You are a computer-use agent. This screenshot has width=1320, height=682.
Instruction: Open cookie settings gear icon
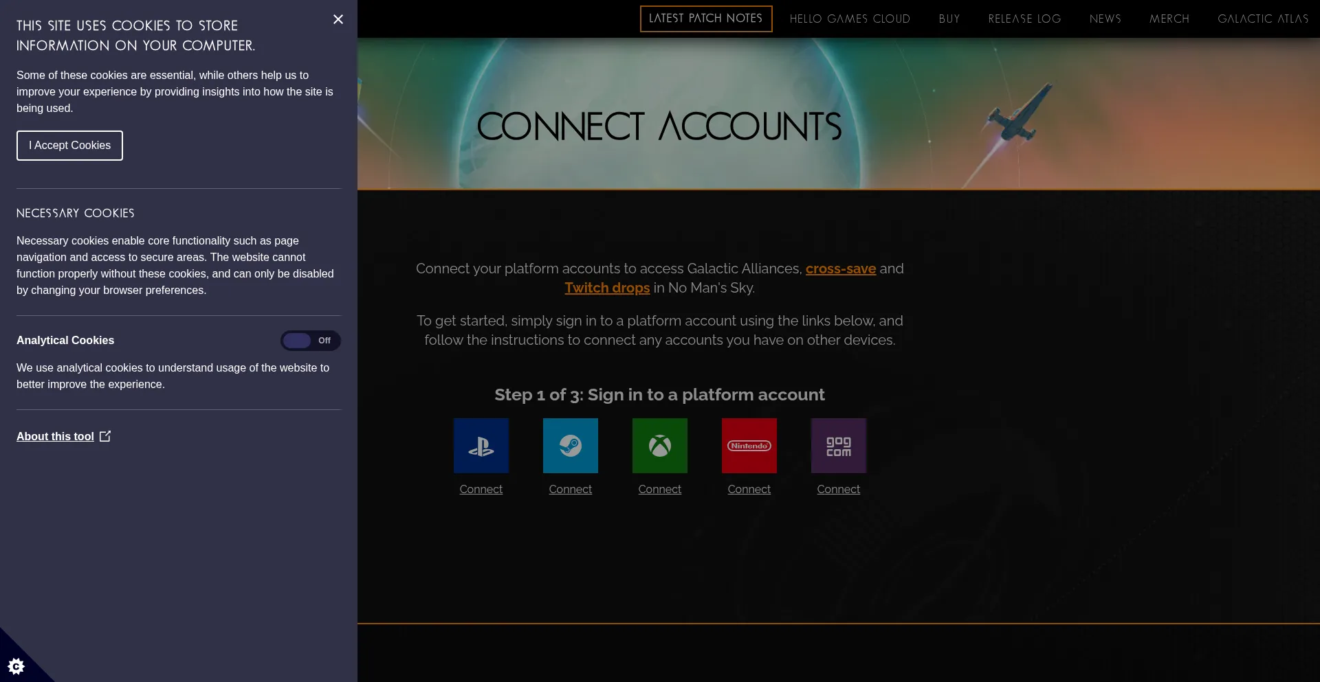16,666
